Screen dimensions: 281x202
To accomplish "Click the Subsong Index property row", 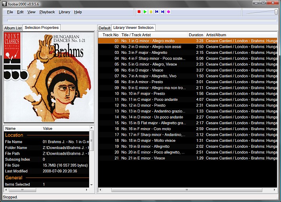I will pyautogui.click(x=47, y=159).
